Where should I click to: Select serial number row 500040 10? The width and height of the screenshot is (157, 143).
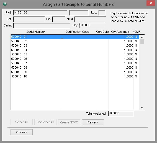click(x=75, y=76)
